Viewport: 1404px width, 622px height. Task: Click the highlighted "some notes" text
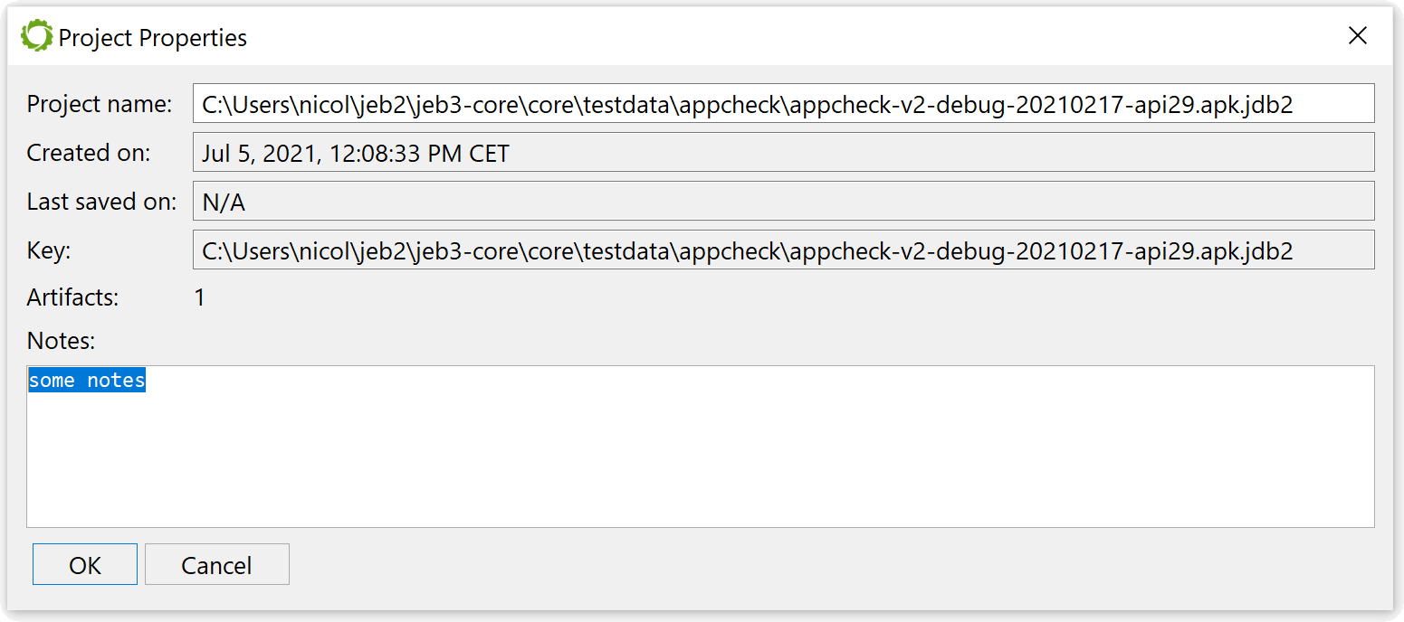(87, 381)
